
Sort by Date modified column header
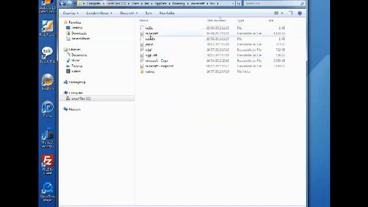(x=216, y=21)
